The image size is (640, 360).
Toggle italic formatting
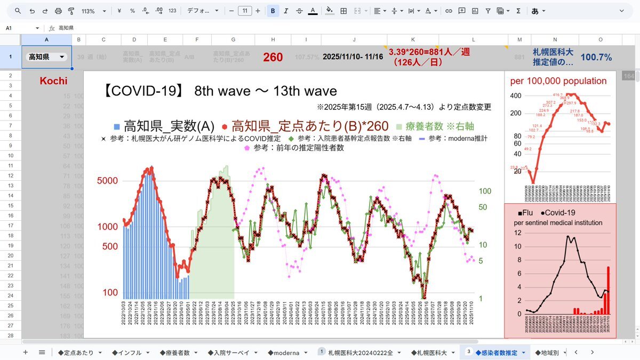(x=286, y=11)
